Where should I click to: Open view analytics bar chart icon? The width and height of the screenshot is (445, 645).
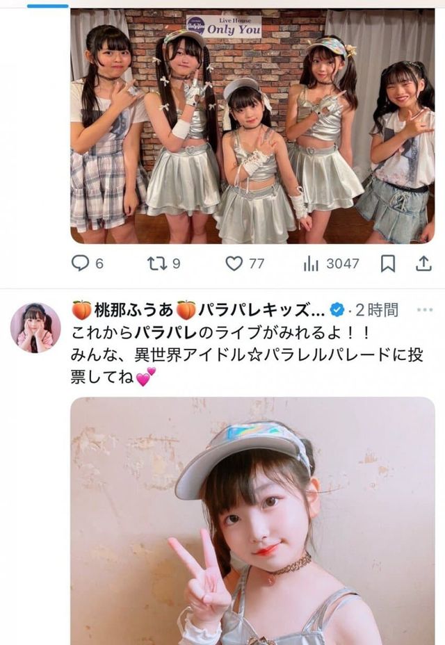pyautogui.click(x=311, y=263)
